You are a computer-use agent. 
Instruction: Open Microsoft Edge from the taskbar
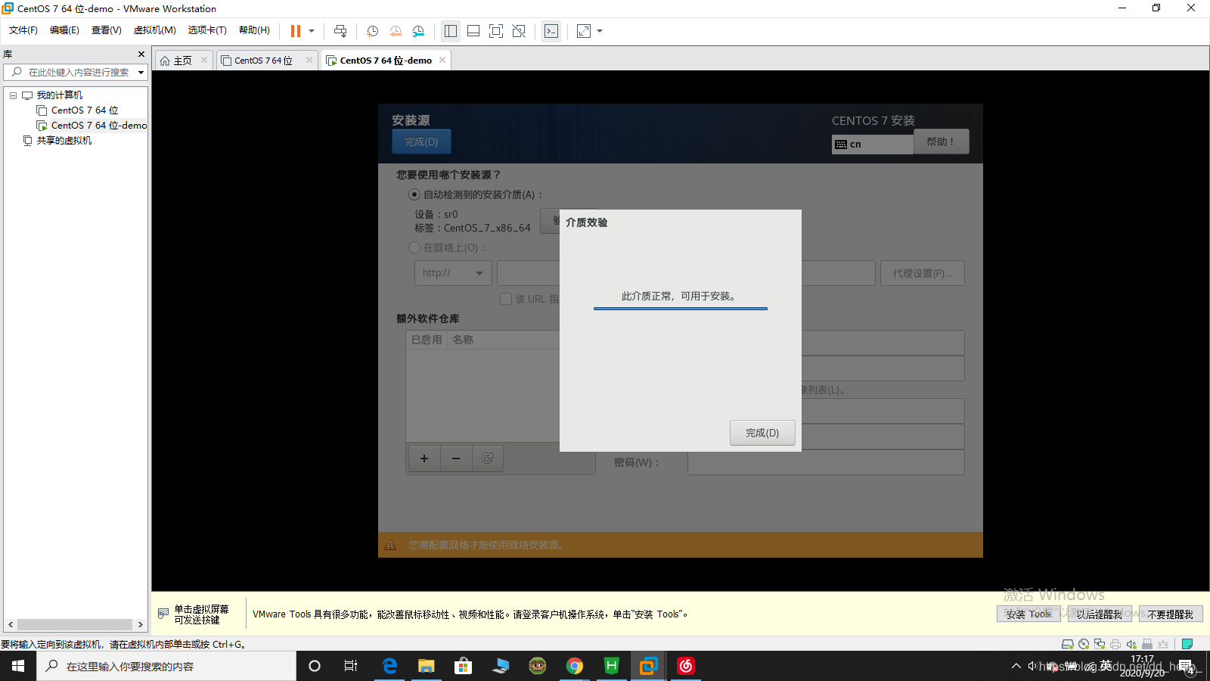coord(389,666)
